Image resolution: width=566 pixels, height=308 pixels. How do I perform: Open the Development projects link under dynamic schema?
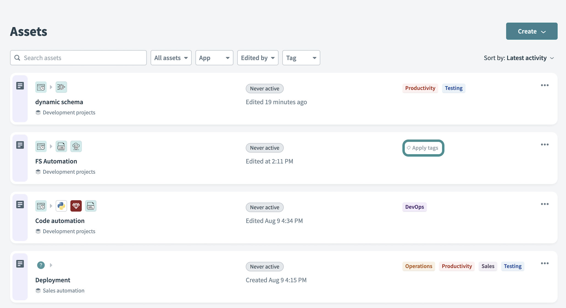click(69, 113)
